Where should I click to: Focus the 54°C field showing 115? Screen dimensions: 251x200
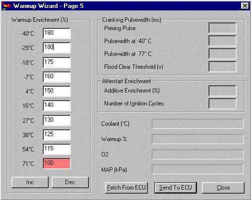point(57,149)
